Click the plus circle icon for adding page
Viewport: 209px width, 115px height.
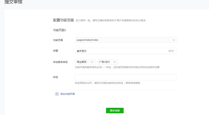click(57, 94)
